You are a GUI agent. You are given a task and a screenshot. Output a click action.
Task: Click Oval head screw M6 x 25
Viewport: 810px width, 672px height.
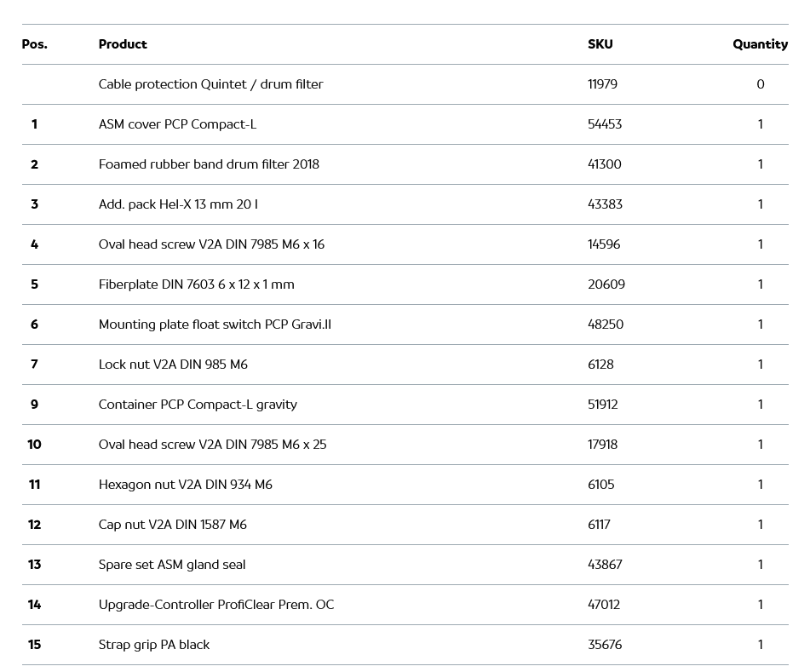coord(212,445)
